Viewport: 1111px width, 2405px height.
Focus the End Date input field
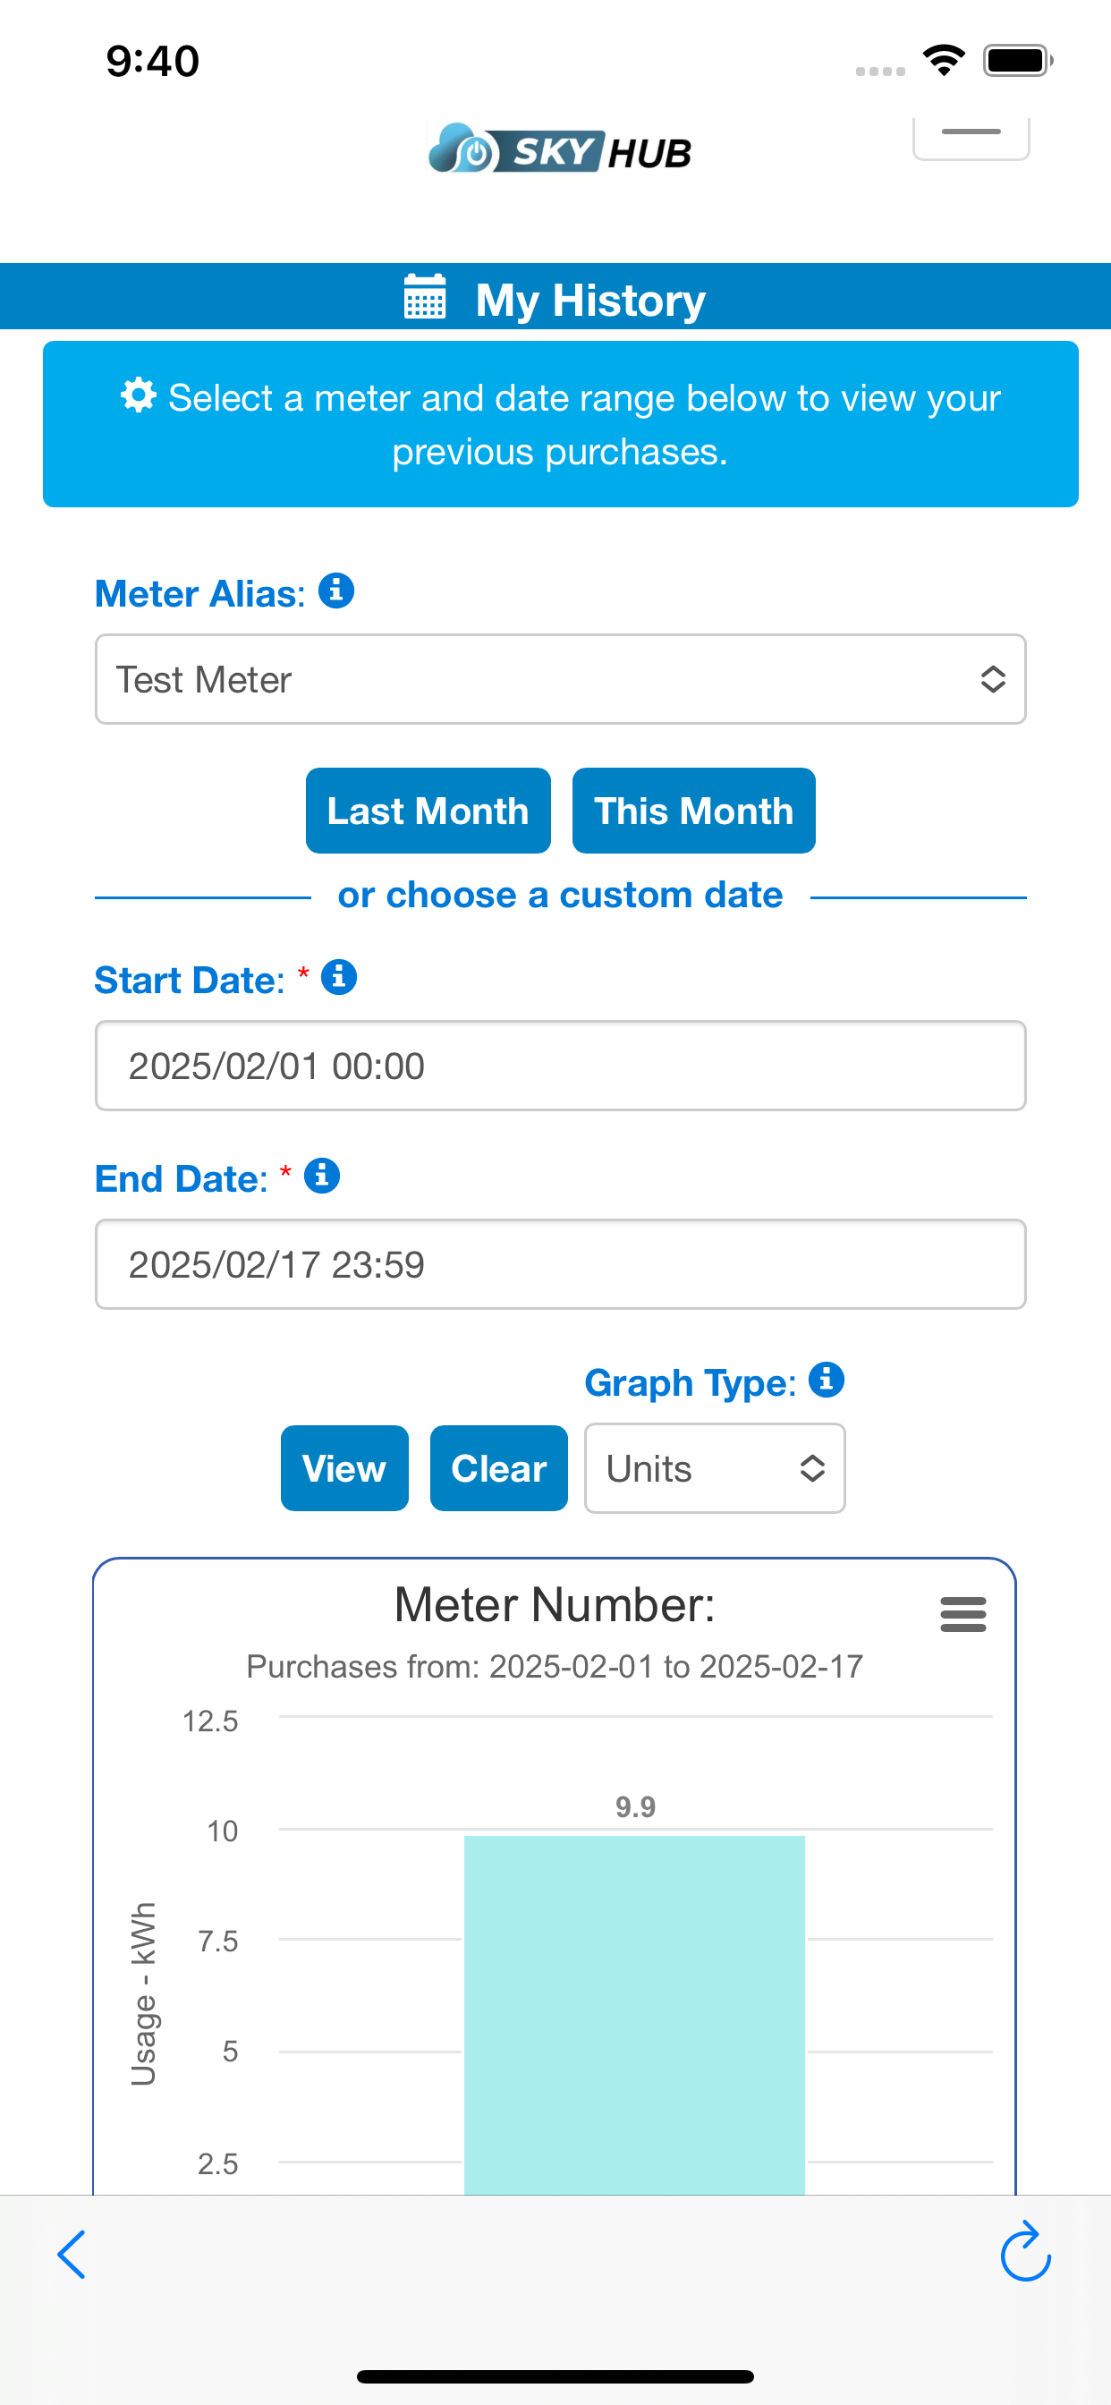(560, 1264)
